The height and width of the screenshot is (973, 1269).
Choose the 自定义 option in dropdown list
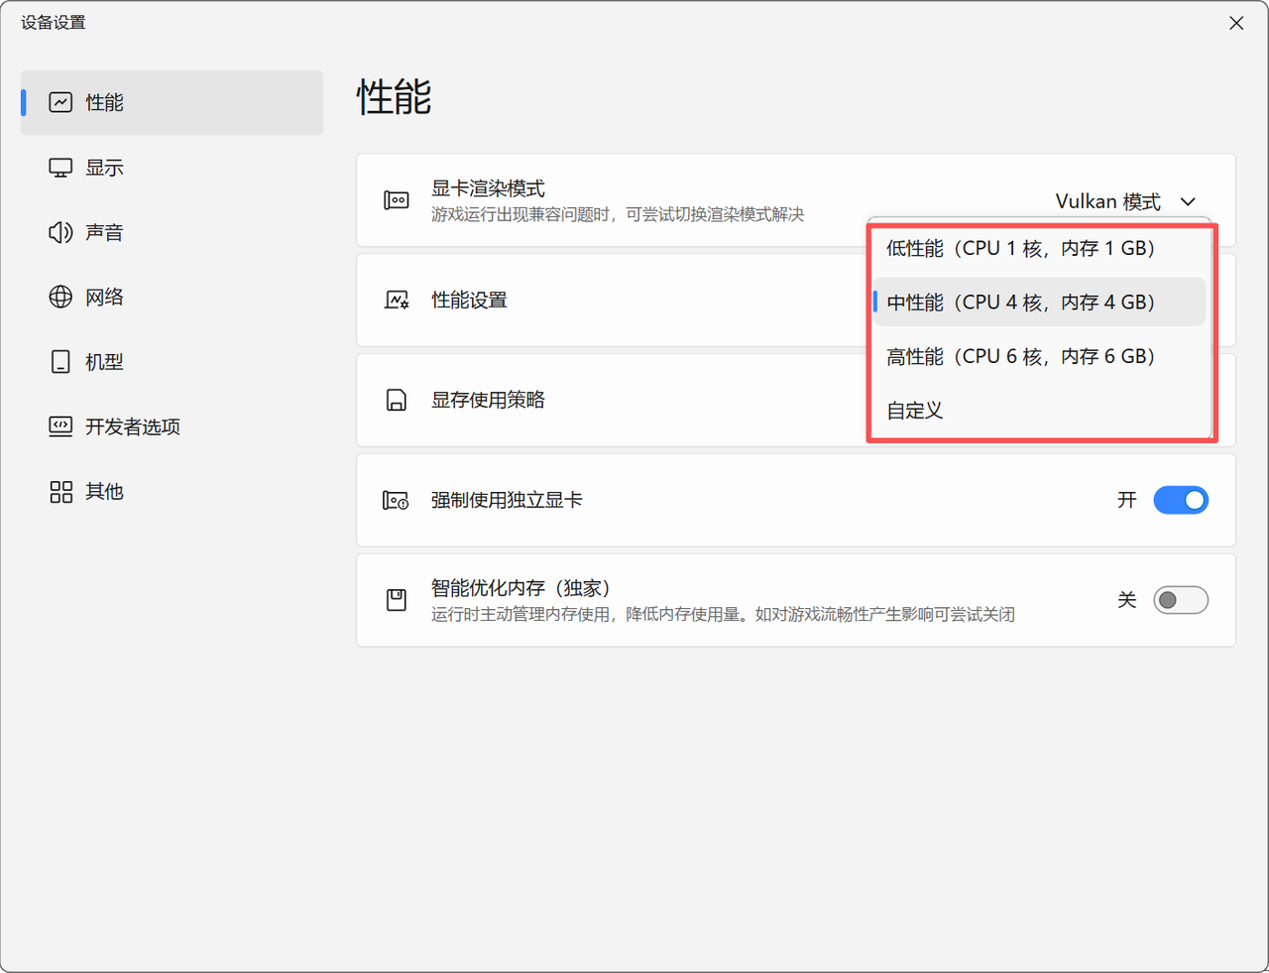(1039, 411)
